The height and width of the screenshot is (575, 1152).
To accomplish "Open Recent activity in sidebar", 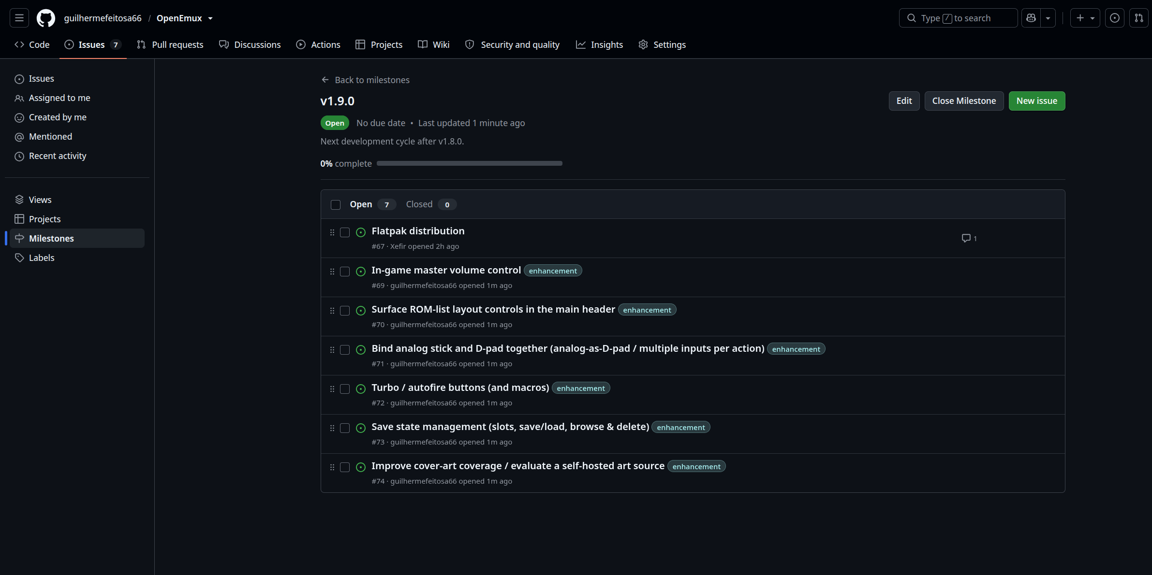I will tap(77, 156).
